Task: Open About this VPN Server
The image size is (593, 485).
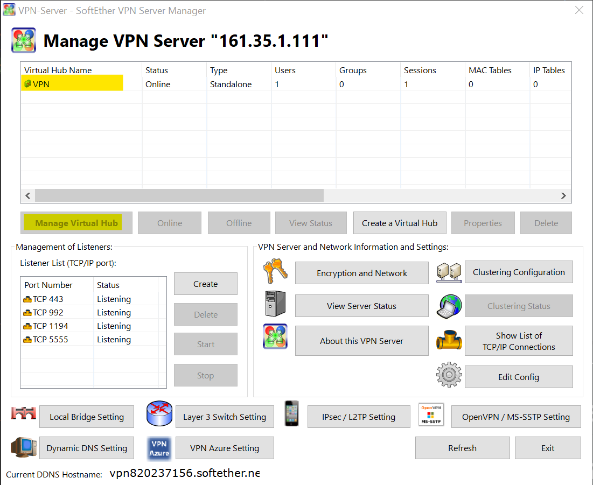Action: [x=362, y=341]
